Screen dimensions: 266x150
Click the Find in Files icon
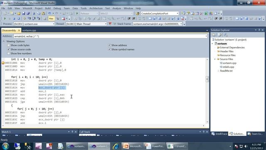pyautogui.click(x=138, y=13)
